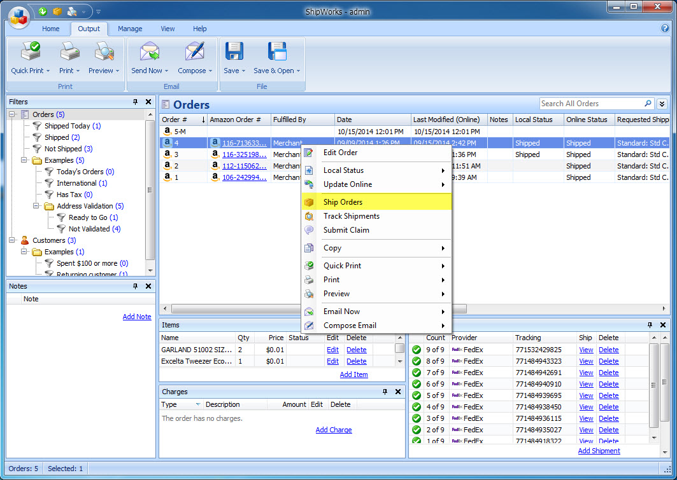This screenshot has width=677, height=480.
Task: Click the Preview ribbon icon
Action: [x=104, y=51]
